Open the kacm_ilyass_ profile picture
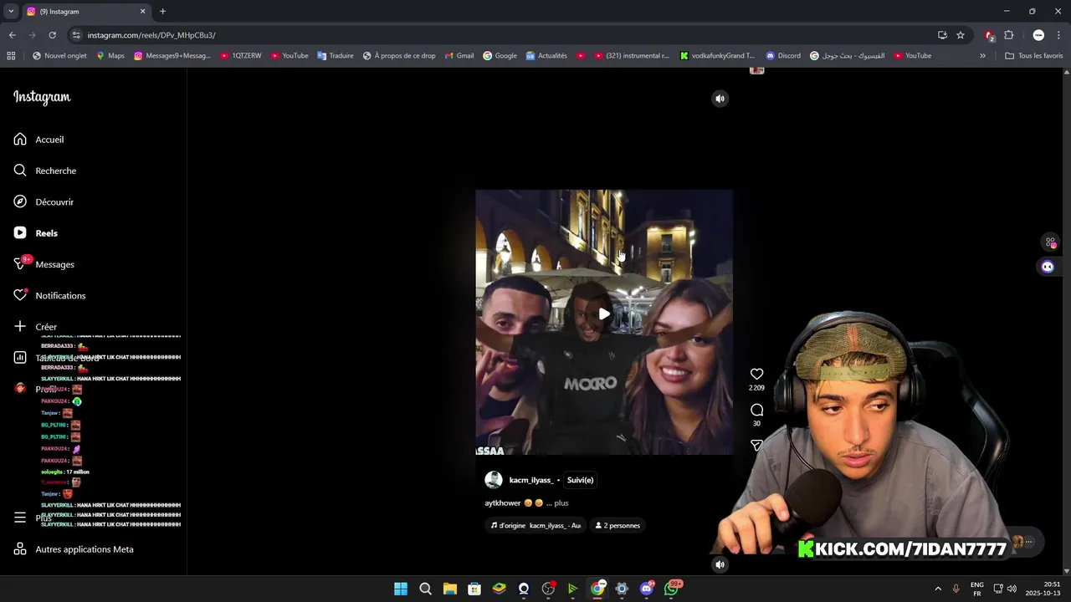1071x602 pixels. 494,480
